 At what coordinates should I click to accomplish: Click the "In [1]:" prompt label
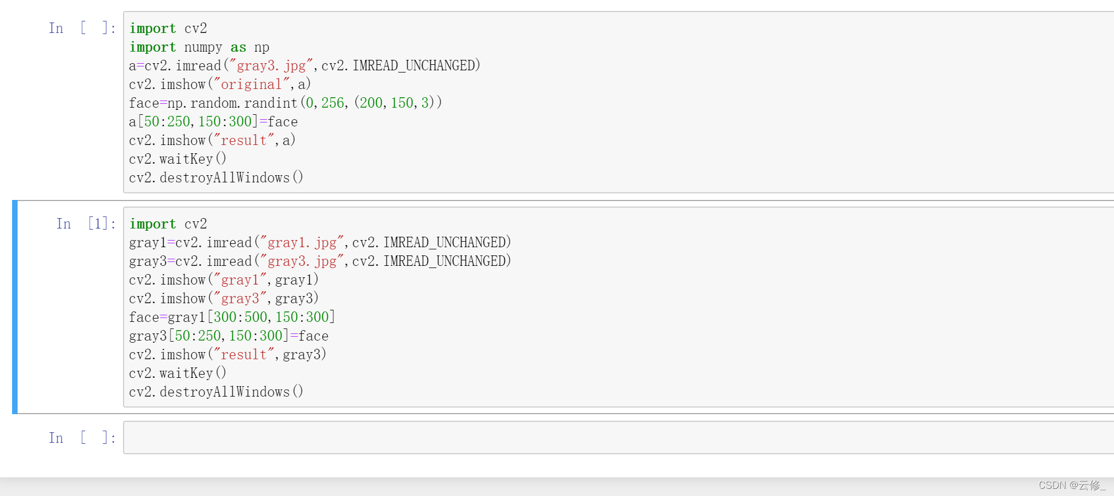(86, 224)
